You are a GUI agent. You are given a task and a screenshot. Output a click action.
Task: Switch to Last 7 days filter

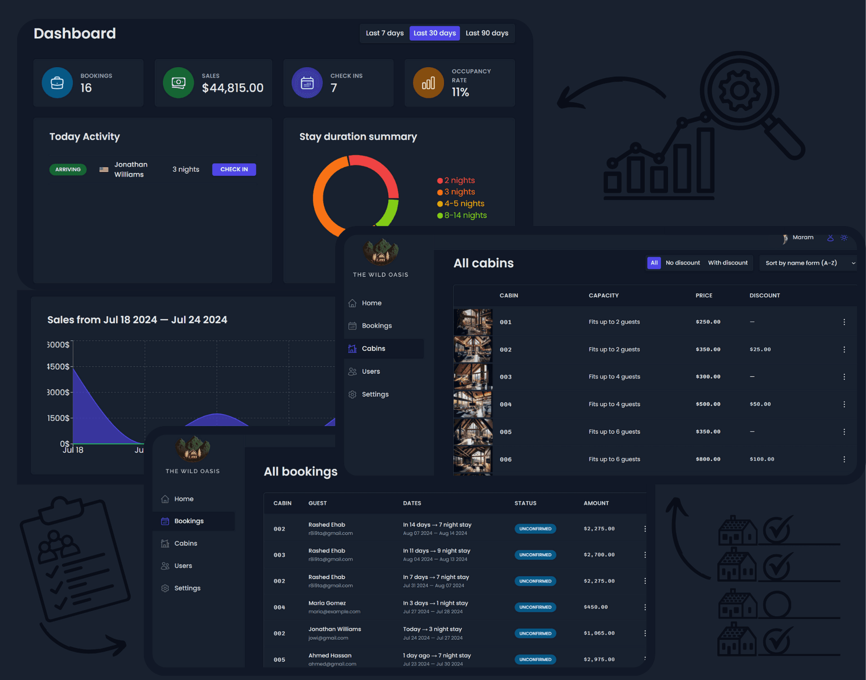385,33
